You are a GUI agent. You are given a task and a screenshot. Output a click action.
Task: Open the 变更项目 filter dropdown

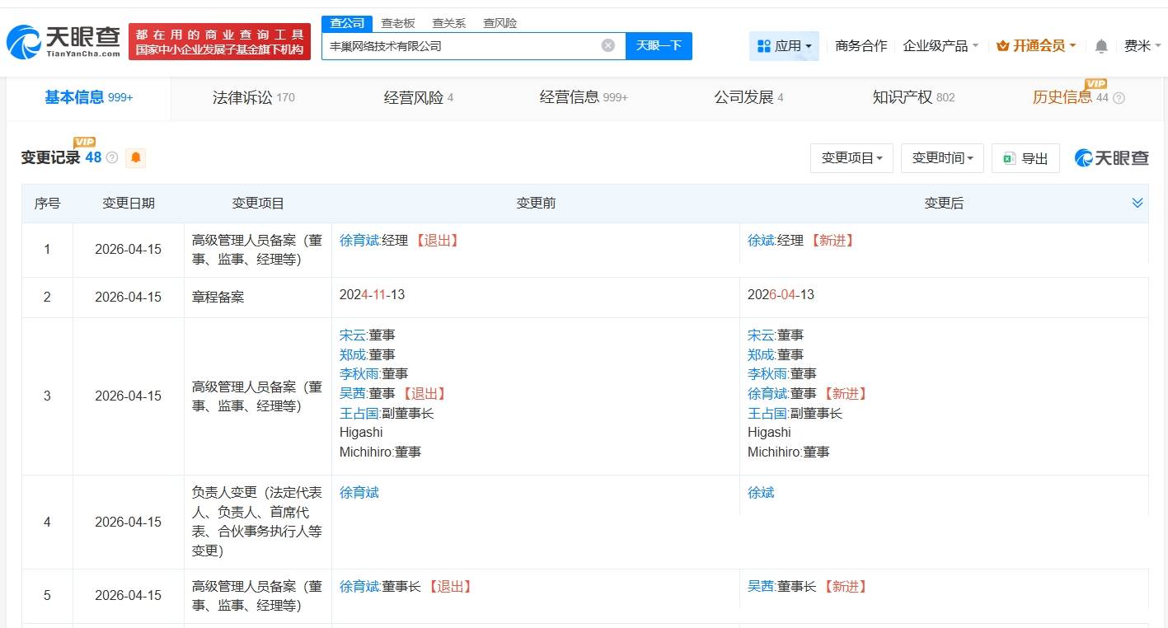(851, 158)
